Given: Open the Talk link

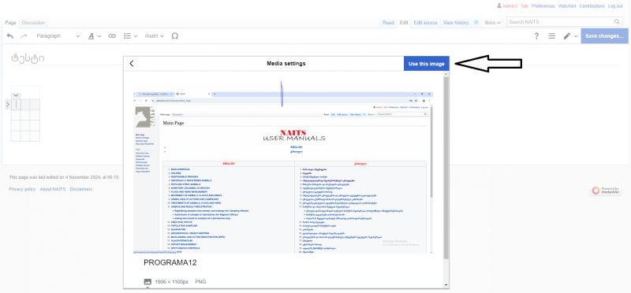Looking at the screenshot, I should pos(525,6).
